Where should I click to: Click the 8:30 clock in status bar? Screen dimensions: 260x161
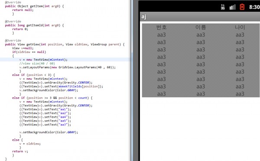(x=254, y=7)
